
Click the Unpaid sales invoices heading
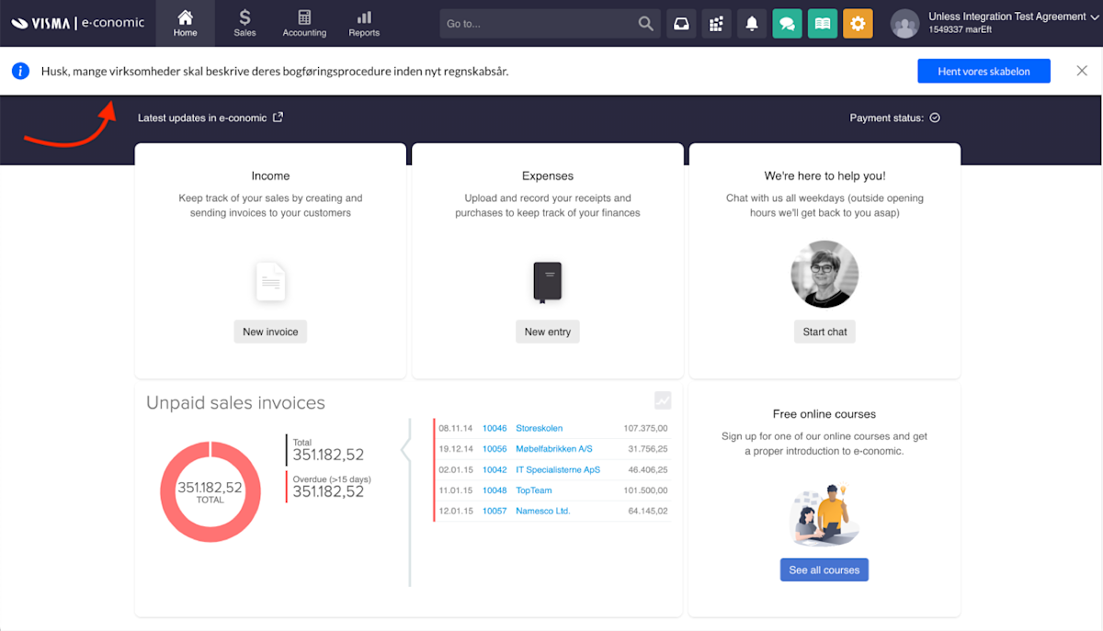[235, 403]
